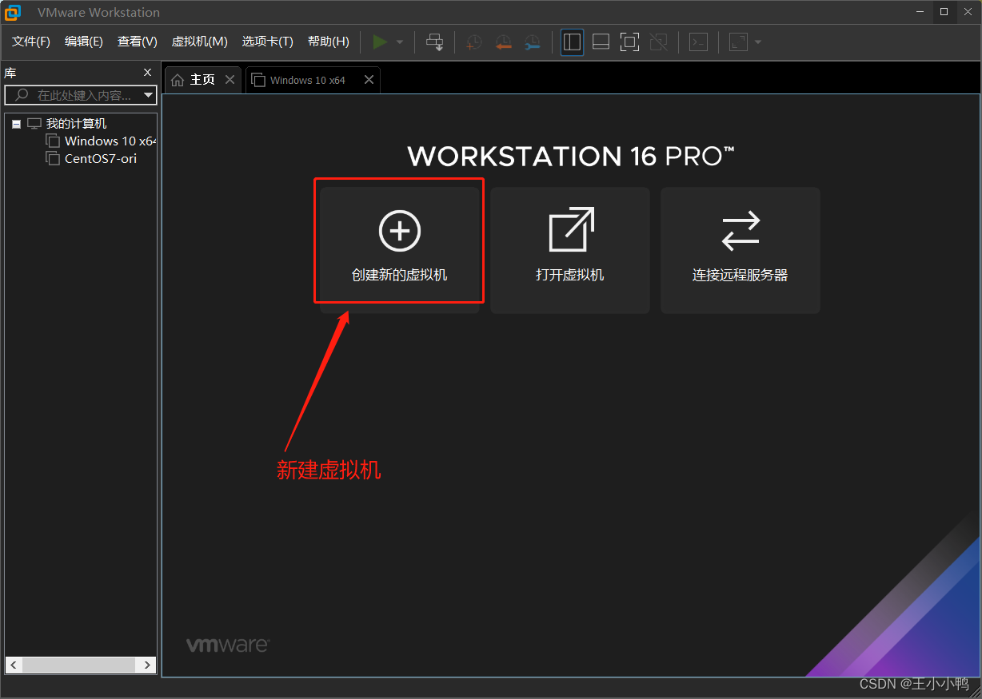
Task: Click the take snapshot clock icon
Action: pos(474,42)
